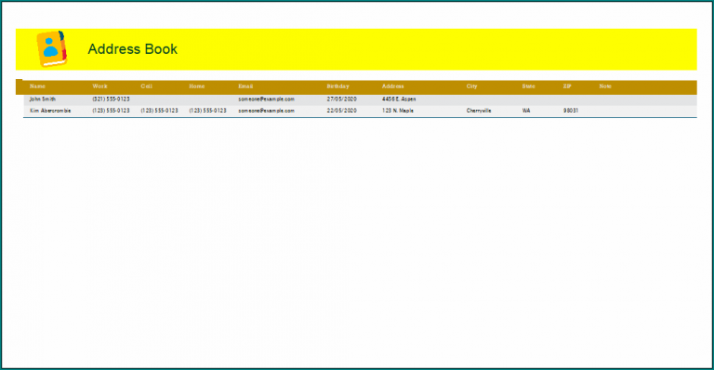Screen dimensions: 714x370
Task: Click the City column header
Action: point(471,86)
